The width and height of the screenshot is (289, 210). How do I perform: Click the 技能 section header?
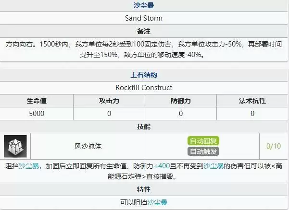(144, 127)
